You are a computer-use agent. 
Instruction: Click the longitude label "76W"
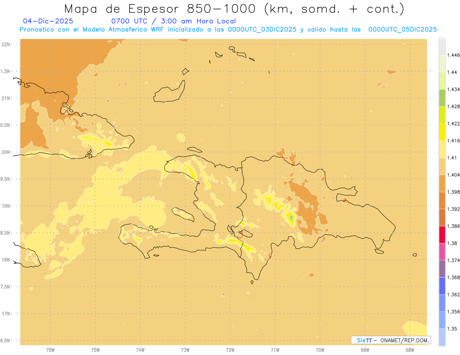tap(50, 350)
